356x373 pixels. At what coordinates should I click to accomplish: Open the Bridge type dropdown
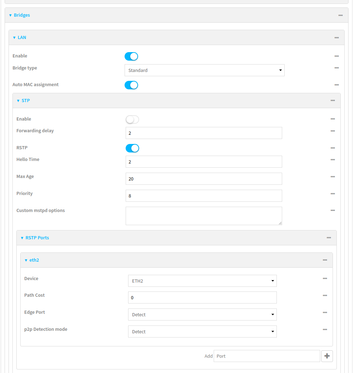pyautogui.click(x=204, y=70)
